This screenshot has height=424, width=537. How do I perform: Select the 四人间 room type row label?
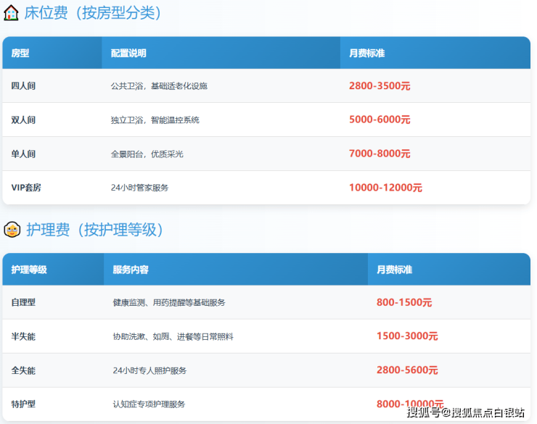(x=23, y=86)
